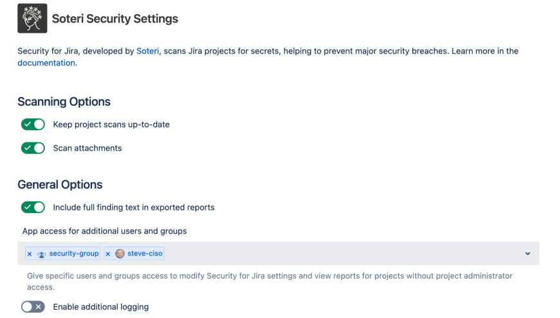Remove the security-group tag
The height and width of the screenshot is (318, 560).
[x=30, y=254]
